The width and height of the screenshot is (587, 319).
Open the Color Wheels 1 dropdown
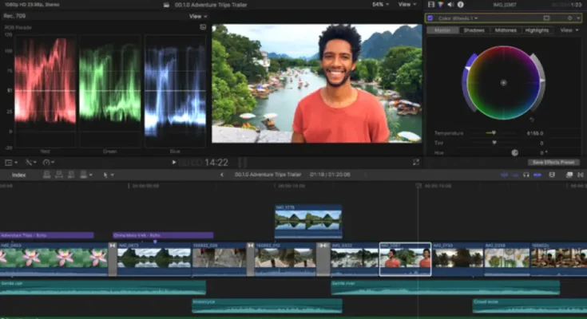tap(458, 18)
